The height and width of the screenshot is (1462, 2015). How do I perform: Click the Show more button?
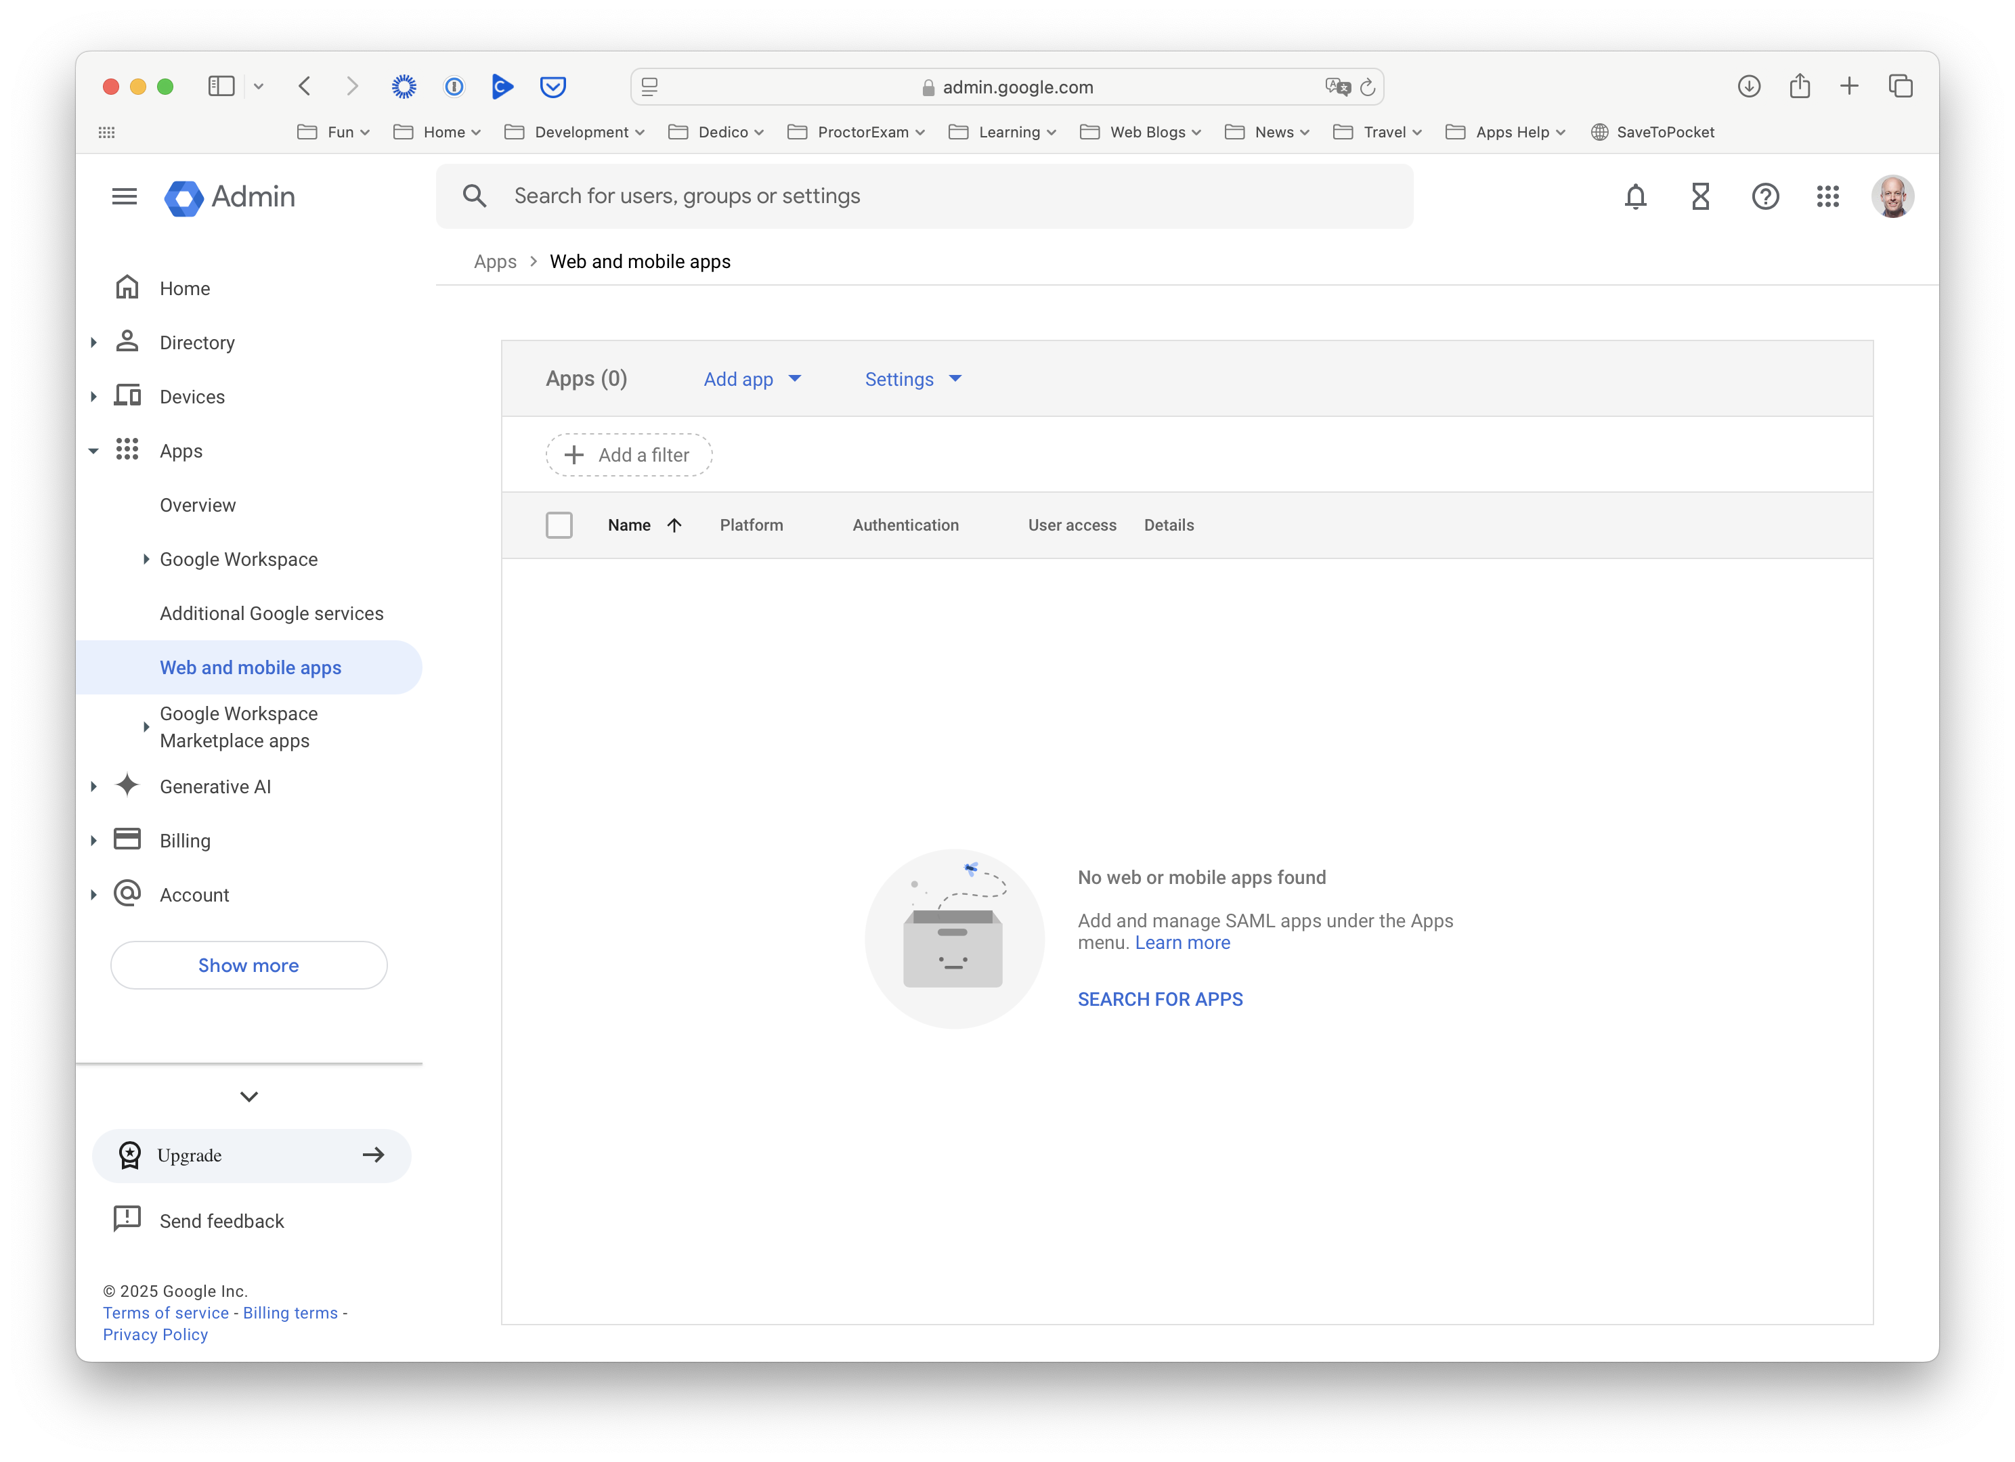pos(248,965)
